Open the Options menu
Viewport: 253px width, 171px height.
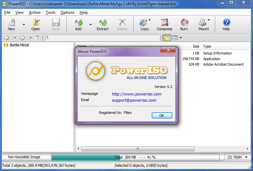click(67, 12)
